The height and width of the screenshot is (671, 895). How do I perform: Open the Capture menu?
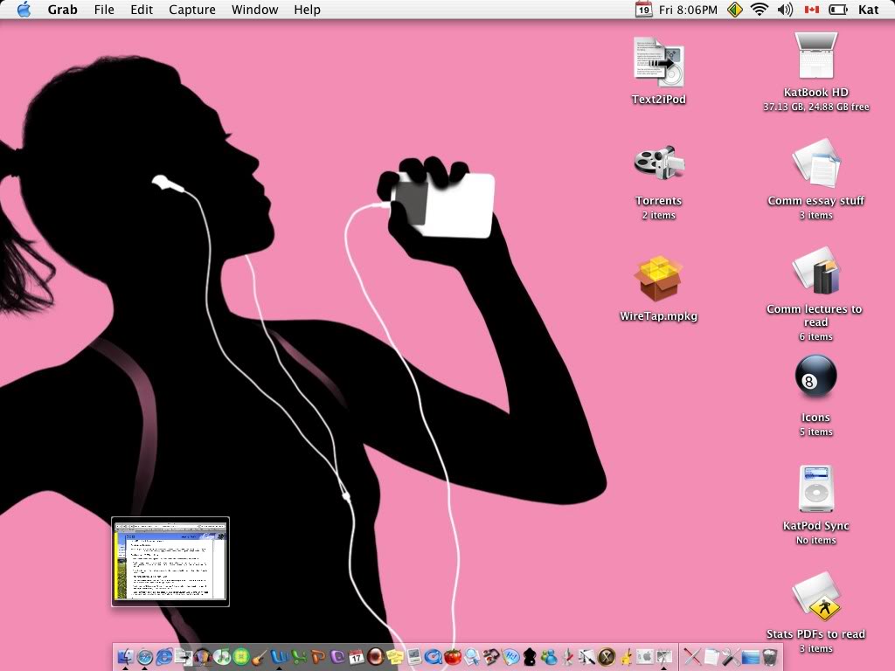pos(192,10)
